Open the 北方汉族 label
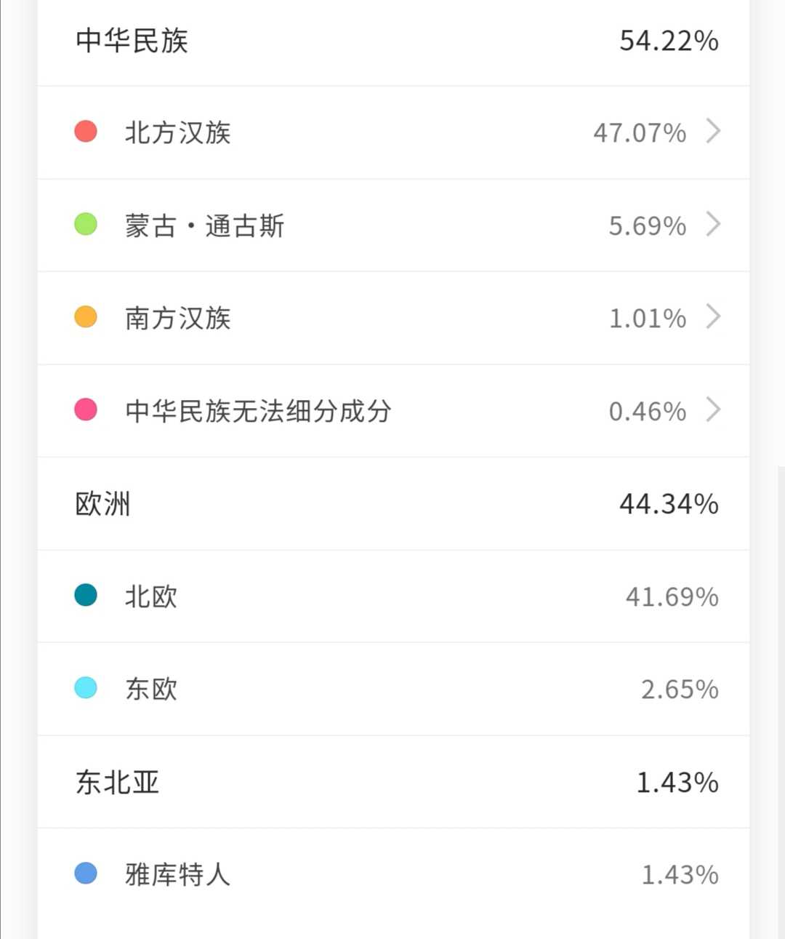Viewport: 785px width, 939px height. [177, 132]
